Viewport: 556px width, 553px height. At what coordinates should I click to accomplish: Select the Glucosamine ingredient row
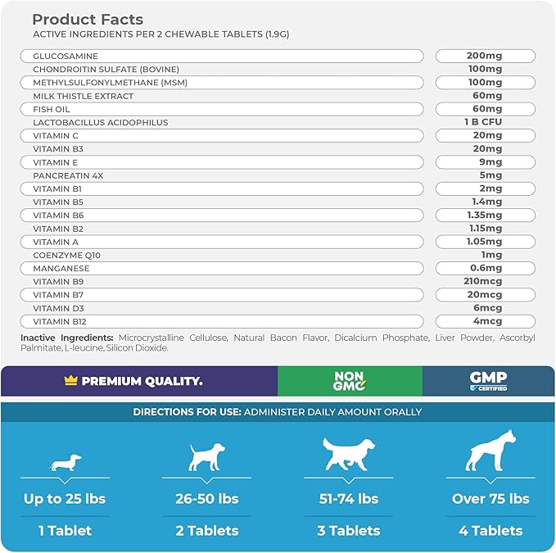[x=221, y=56]
